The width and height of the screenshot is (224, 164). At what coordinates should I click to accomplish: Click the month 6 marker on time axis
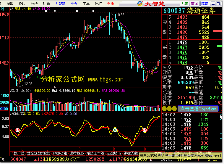(47, 149)
